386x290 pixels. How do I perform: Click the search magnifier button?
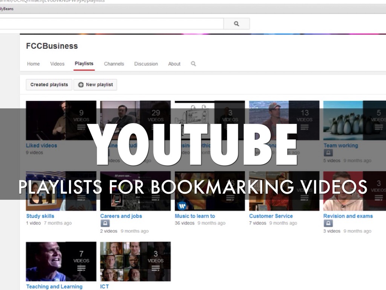(236, 24)
